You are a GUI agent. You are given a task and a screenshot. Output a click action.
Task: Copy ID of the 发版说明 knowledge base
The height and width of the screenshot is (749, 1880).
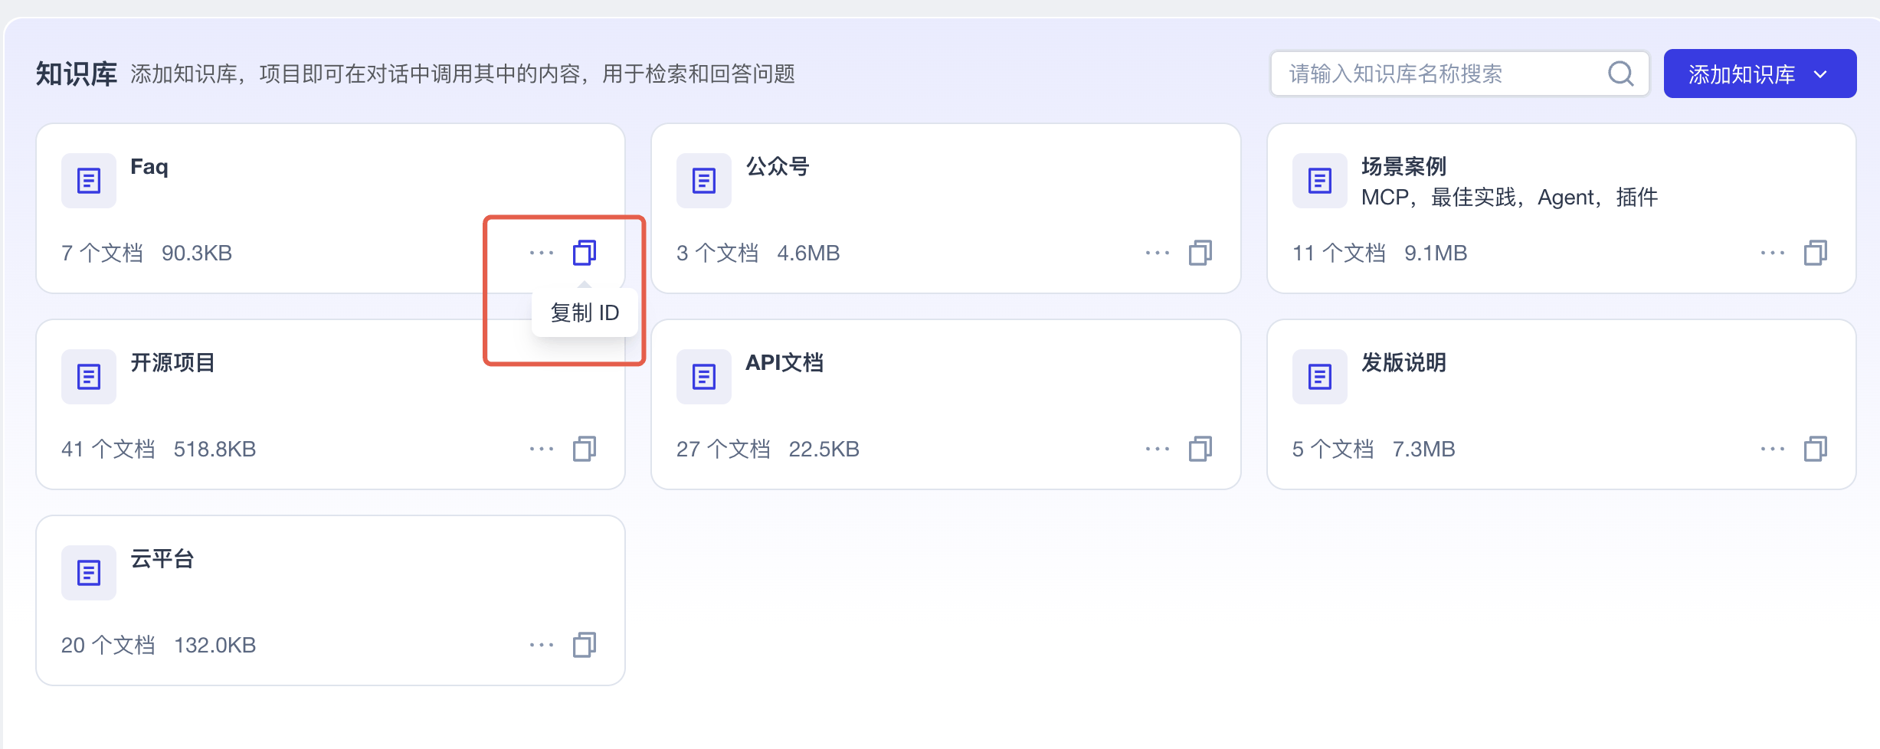[1815, 449]
